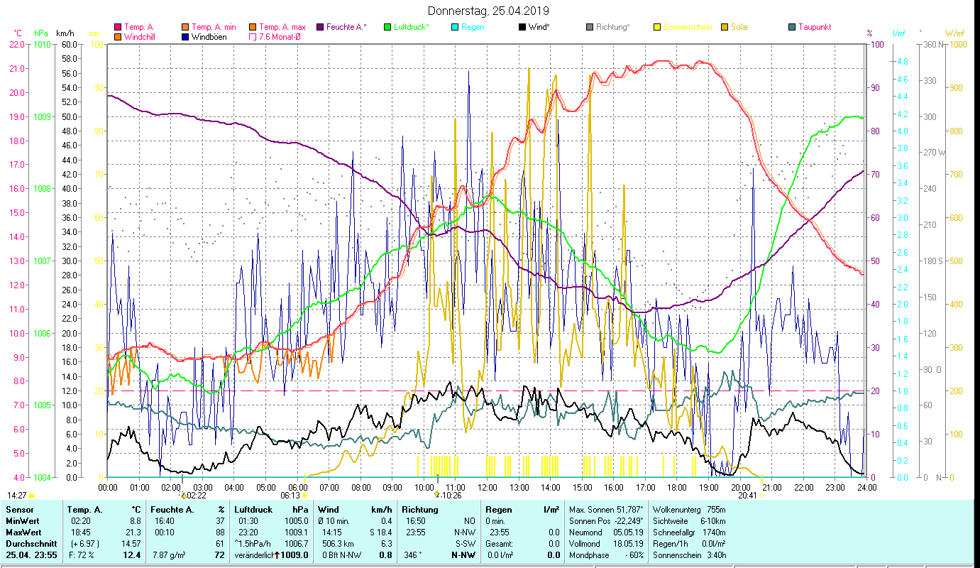Click the '06:00' time axis label
Viewport: 980px width, 568px height.
[298, 488]
